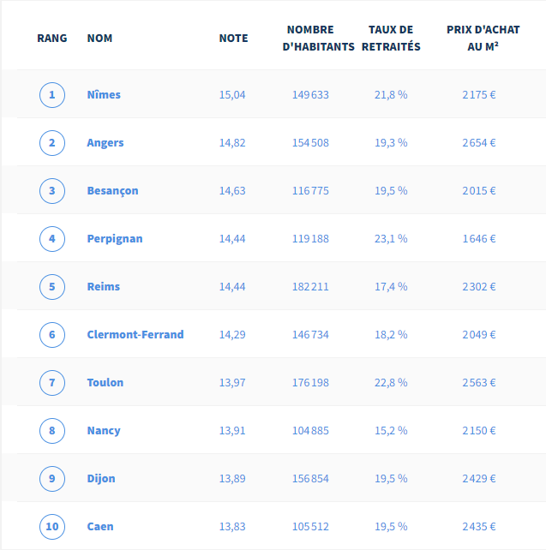Screen dimensions: 546x550
Task: Click the rank 7 circle badge
Action: [52, 383]
